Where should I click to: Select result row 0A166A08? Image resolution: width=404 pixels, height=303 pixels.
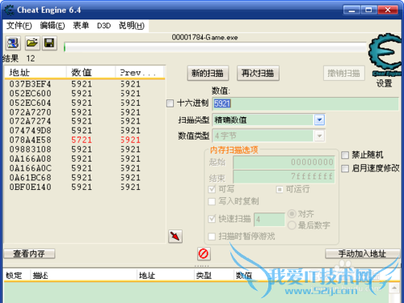click(x=85, y=159)
